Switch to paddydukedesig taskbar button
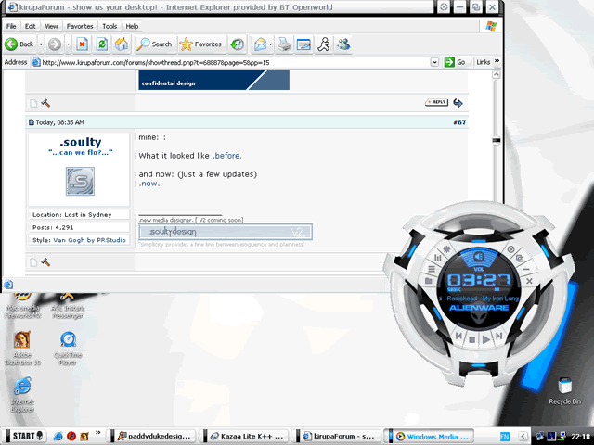Screen dimensions: 594x445 (153, 436)
